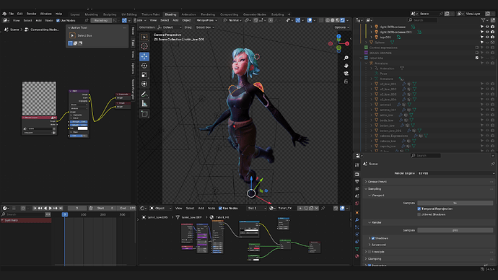
Task: Open the Scene properties tab
Action: 357,196
